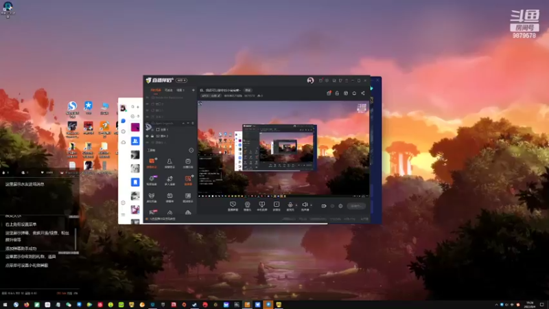
Task: Click the microphone icon in the bottom control bar
Action: point(290,205)
